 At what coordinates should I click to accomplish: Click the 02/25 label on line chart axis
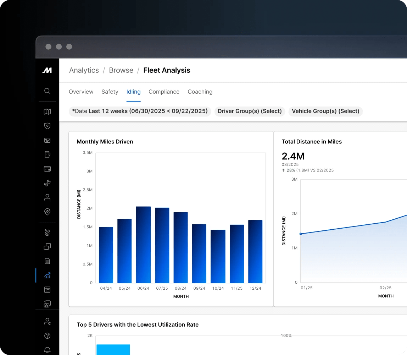click(x=385, y=288)
